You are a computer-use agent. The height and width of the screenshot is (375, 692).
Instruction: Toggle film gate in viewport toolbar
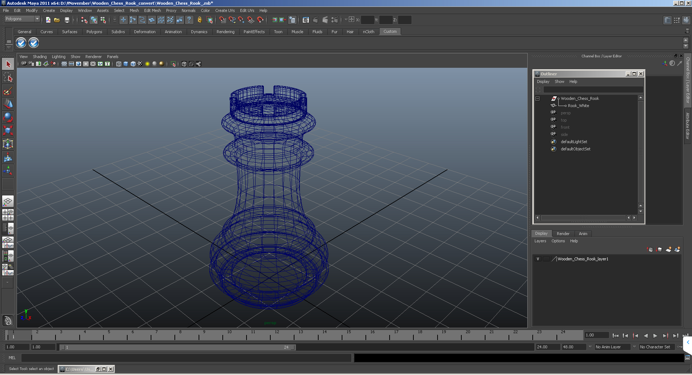click(x=71, y=64)
